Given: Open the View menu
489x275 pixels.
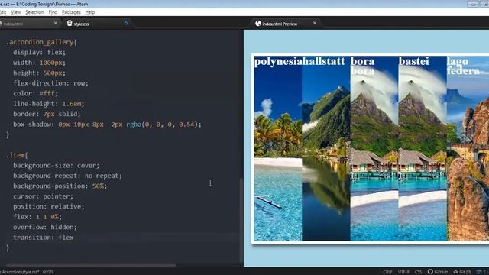Looking at the screenshot, I should [16, 12].
